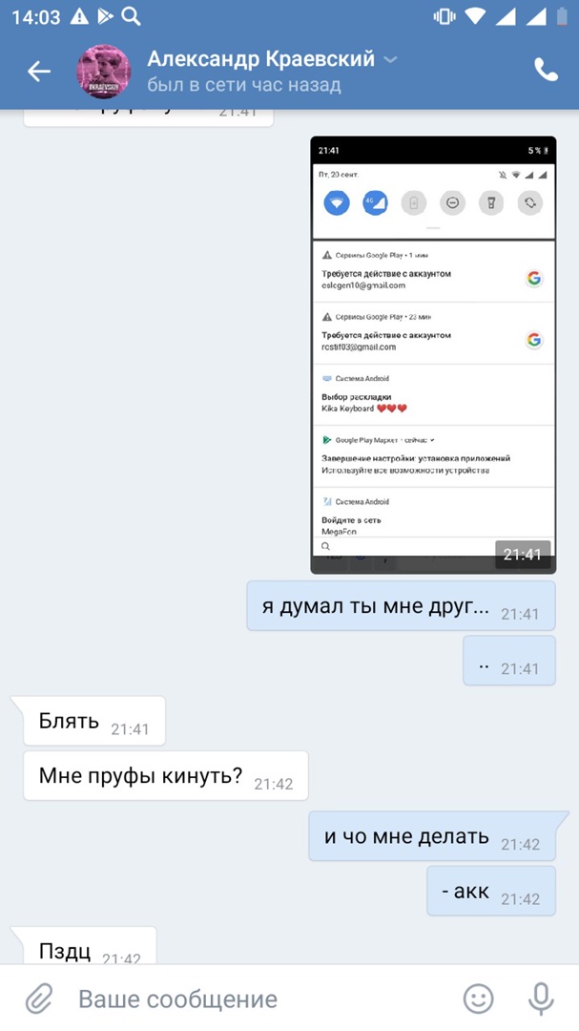Attach a file with the paperclip icon
Screen dimensions: 579x1031
click(39, 999)
